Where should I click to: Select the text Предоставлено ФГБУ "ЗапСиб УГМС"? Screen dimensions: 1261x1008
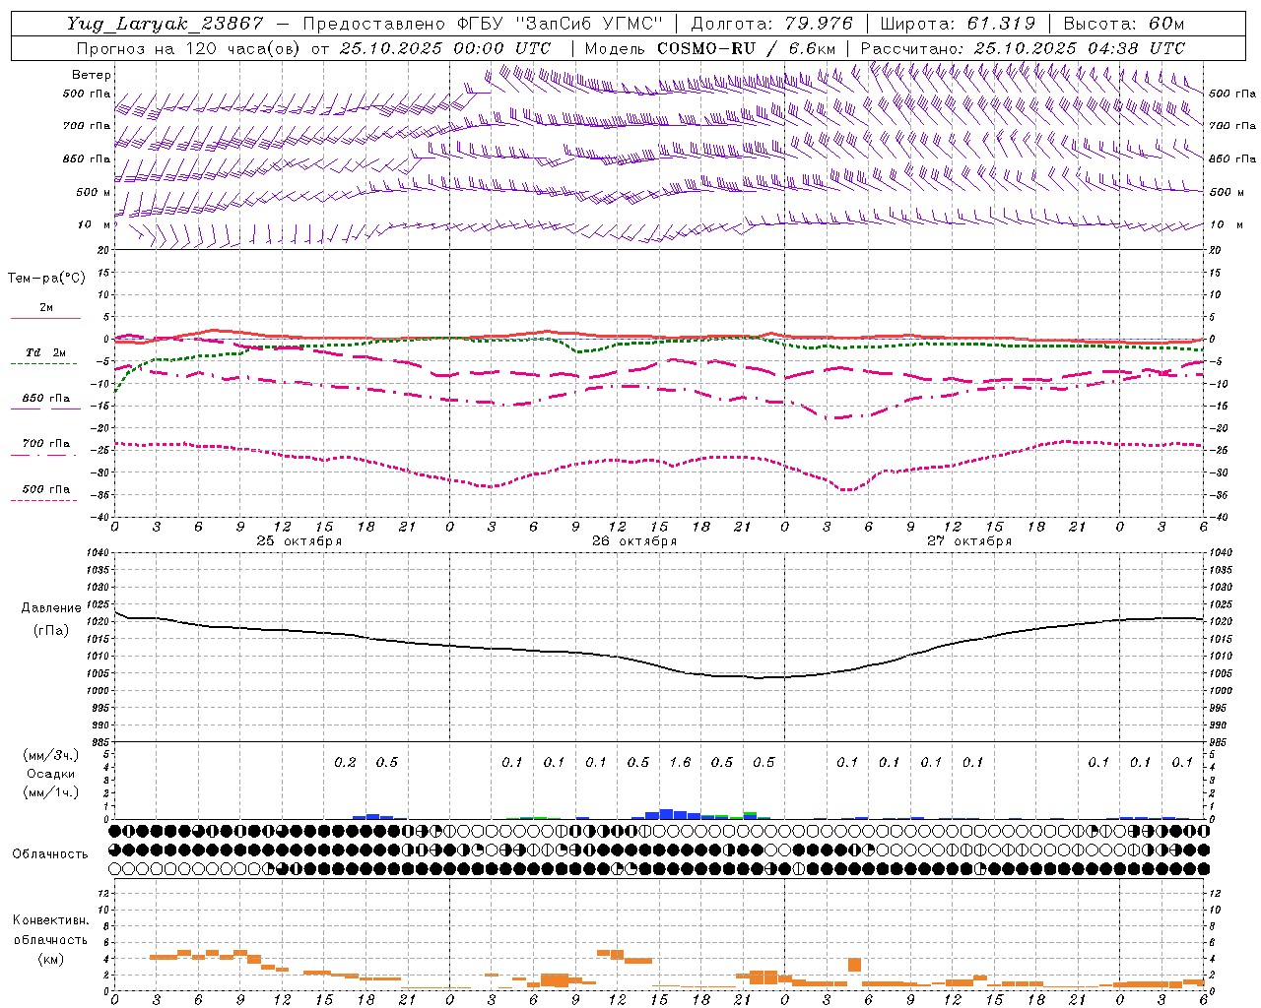tap(484, 24)
